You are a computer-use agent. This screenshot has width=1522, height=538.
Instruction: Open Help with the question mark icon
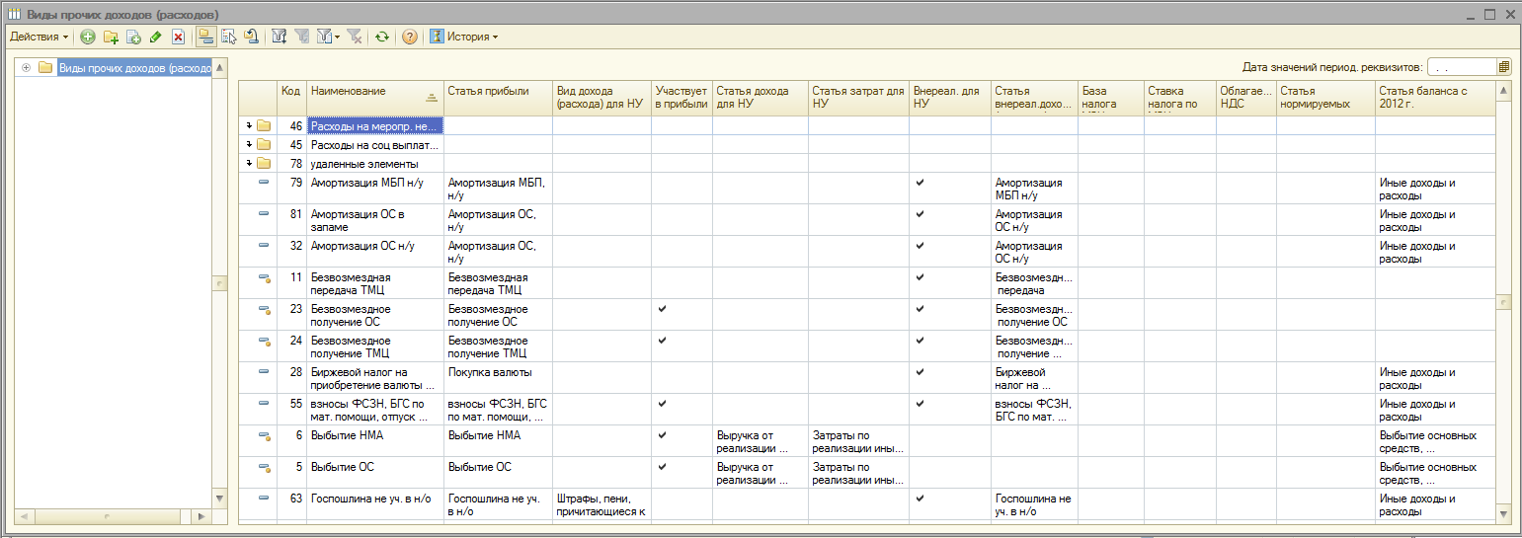click(x=410, y=37)
